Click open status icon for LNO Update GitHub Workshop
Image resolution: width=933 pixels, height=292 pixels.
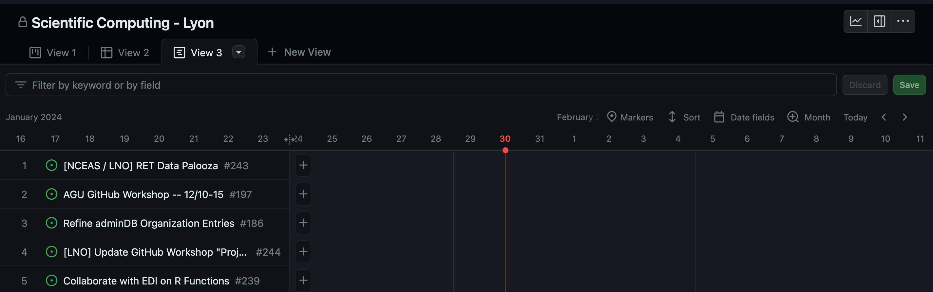[x=51, y=252]
